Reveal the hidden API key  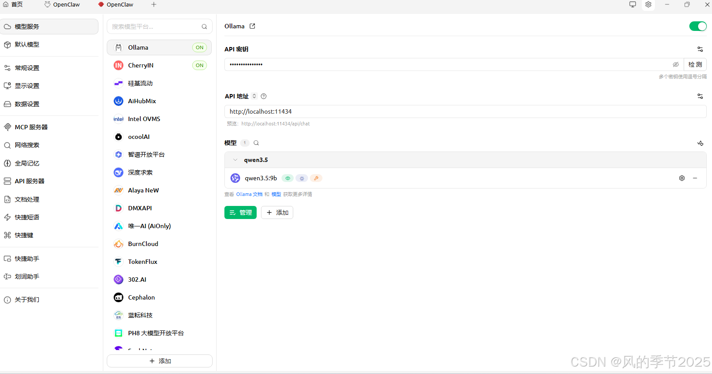pos(676,64)
